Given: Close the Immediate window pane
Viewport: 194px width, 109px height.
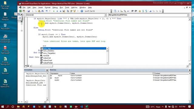Looking at the screenshot, I should click(47, 70).
